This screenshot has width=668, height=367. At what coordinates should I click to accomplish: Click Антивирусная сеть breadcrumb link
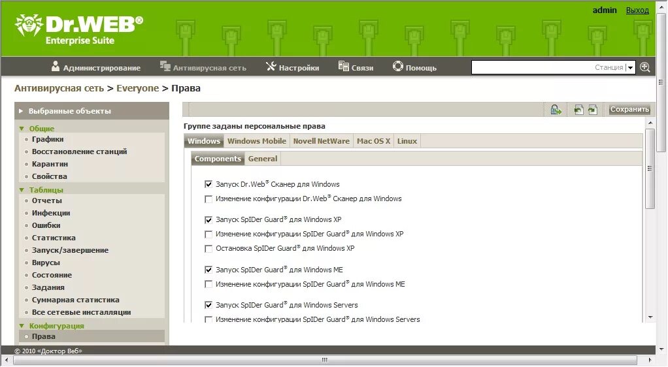coord(59,88)
